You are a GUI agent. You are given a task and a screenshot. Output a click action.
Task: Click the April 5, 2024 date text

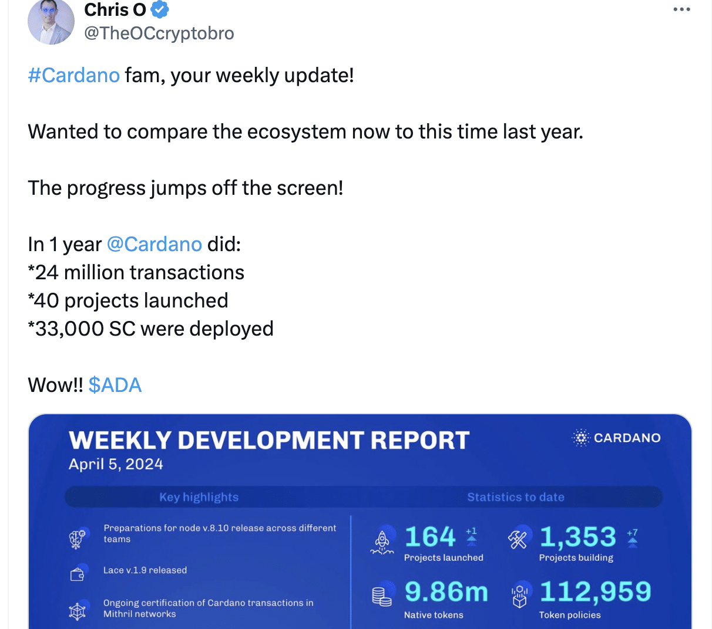pos(116,464)
